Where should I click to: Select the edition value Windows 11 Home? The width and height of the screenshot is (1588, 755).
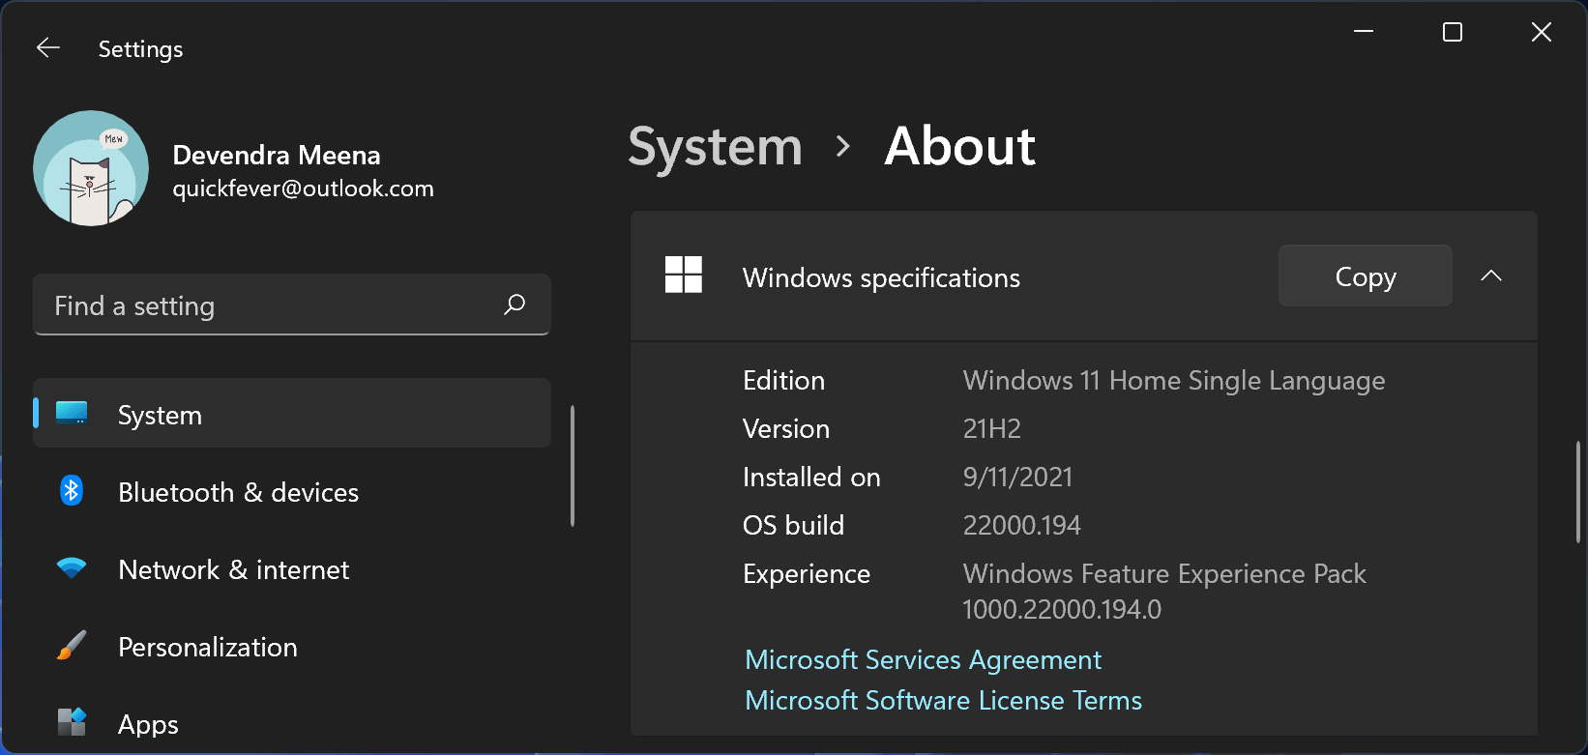[x=1174, y=381]
